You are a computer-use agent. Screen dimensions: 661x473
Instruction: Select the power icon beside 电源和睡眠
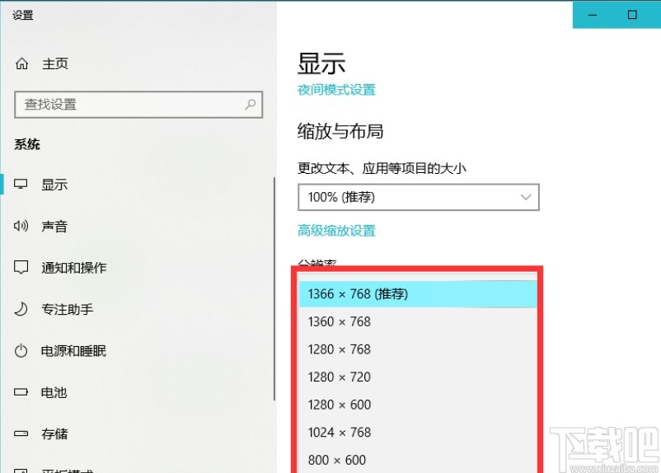(21, 351)
